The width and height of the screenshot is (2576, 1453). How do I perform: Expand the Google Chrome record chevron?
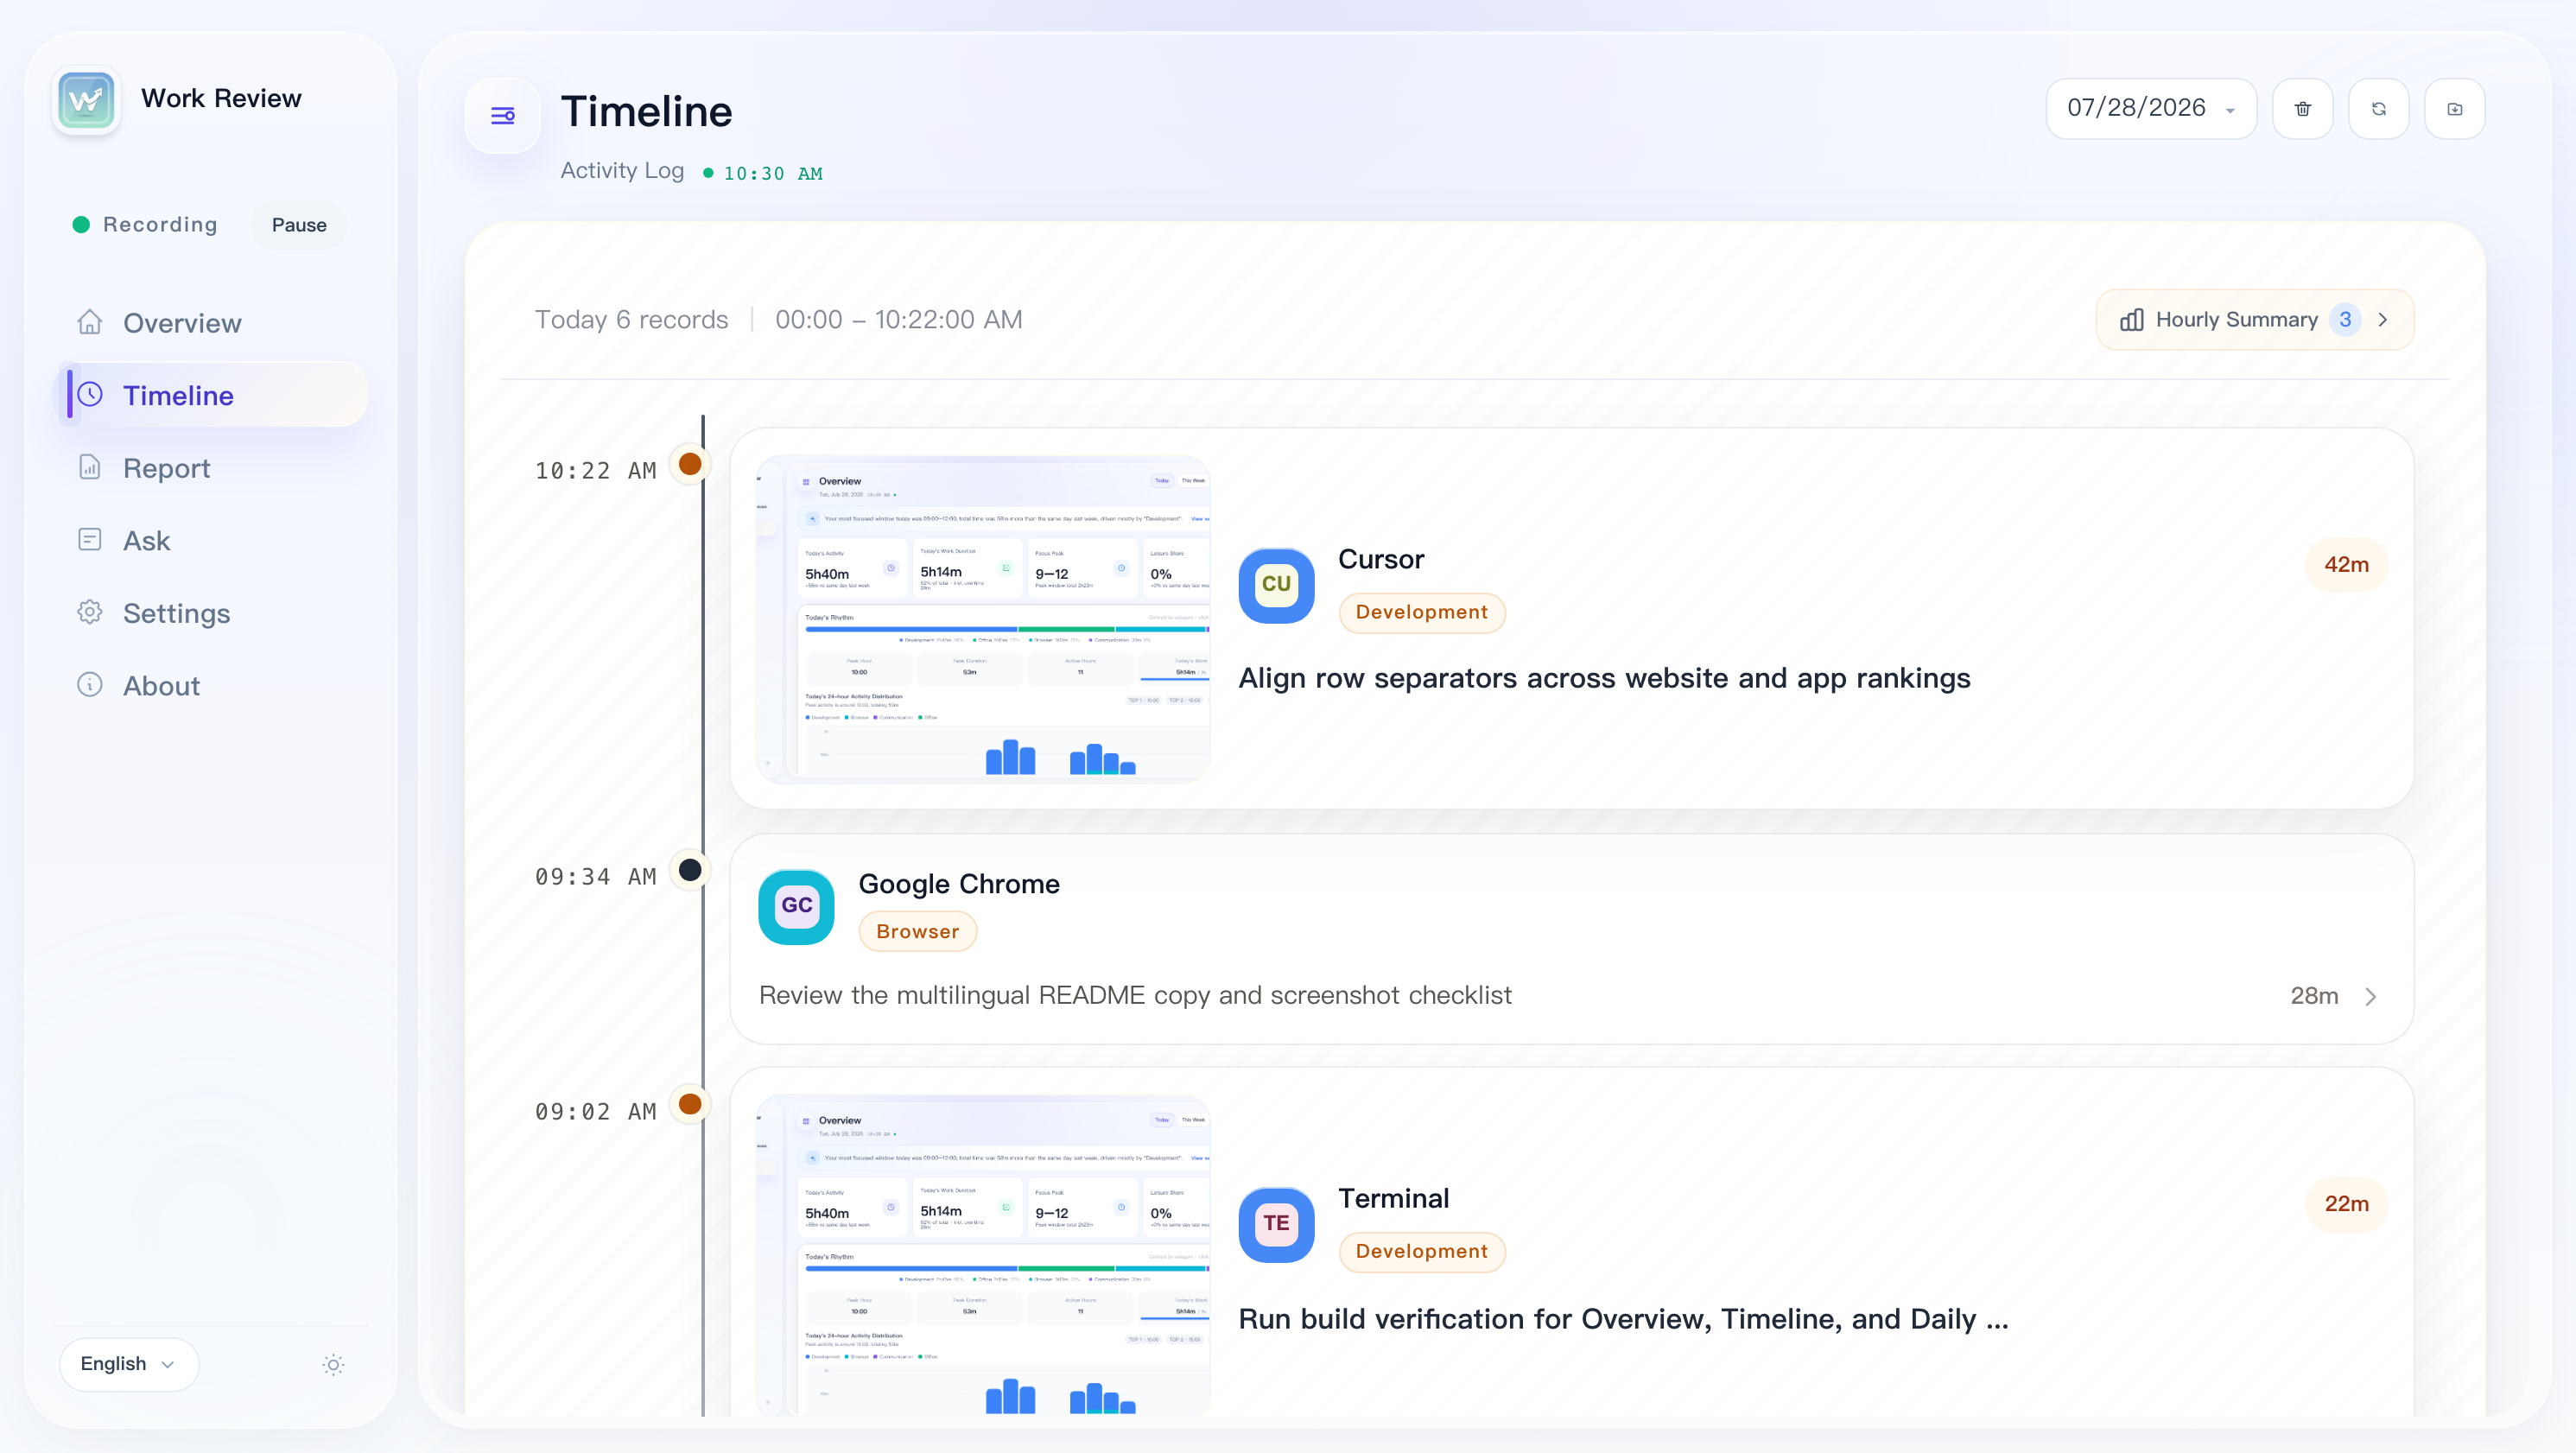2371,996
